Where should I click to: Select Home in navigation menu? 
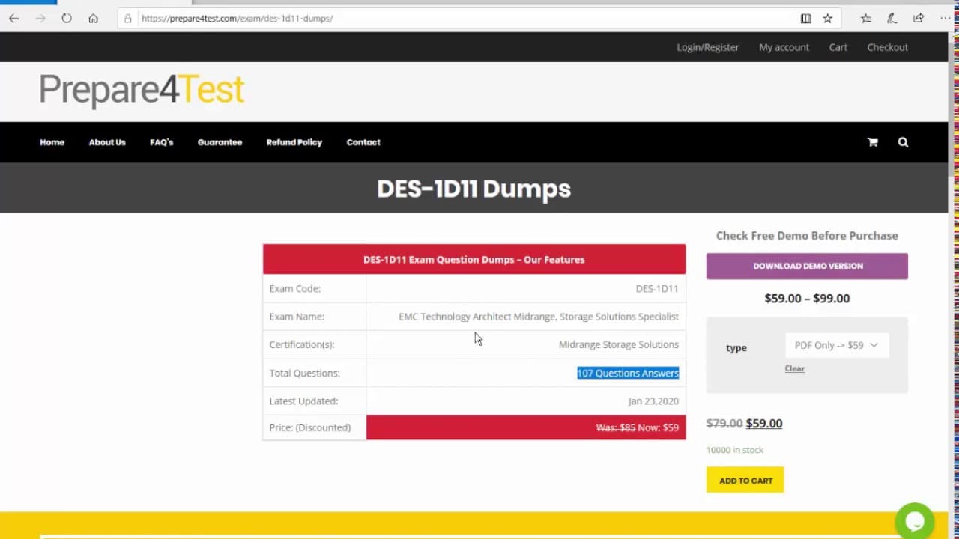52,142
